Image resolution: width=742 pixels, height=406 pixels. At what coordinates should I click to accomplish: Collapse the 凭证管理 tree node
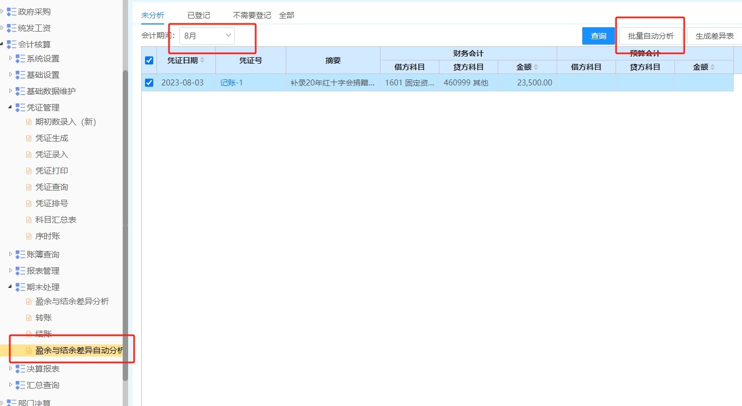click(11, 108)
